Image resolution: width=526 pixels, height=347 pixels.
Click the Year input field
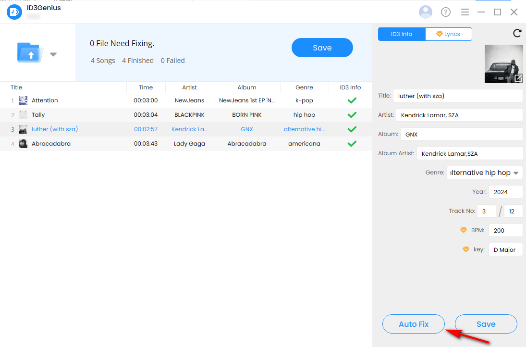505,192
